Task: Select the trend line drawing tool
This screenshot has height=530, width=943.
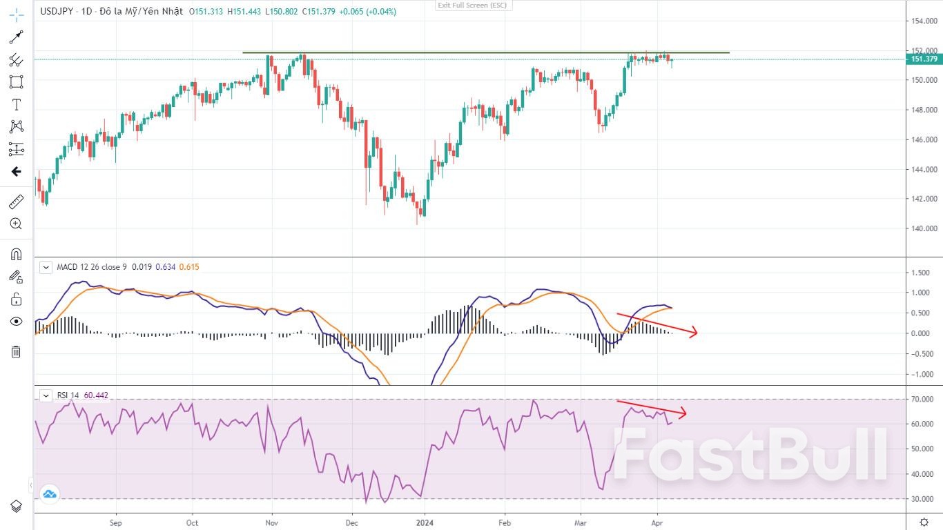Action: point(16,37)
